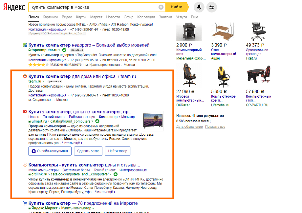Open the Эфир tab
The image size is (302, 213).
129,17
